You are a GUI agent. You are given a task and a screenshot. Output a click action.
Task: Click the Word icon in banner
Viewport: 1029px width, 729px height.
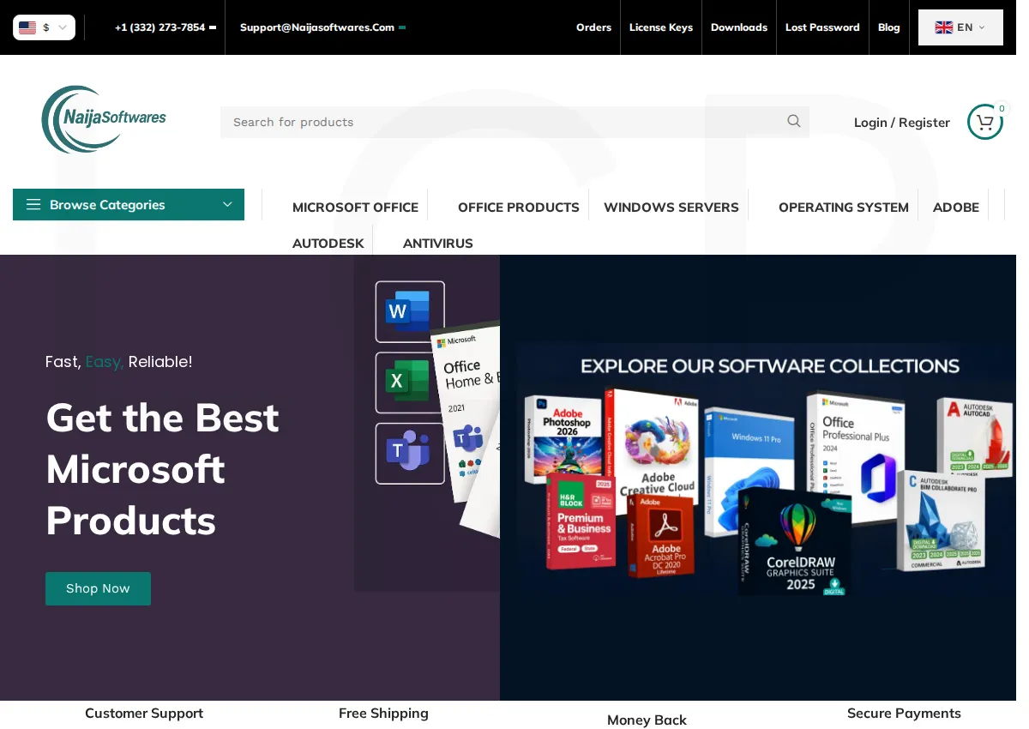(410, 311)
